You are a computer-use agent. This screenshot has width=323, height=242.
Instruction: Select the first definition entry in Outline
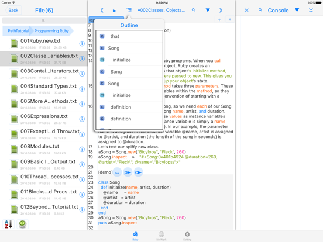[x=129, y=107]
